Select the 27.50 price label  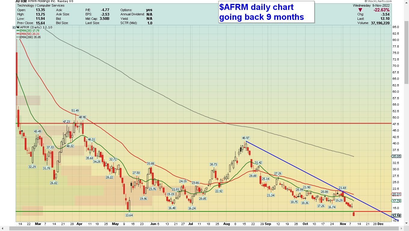136,173
